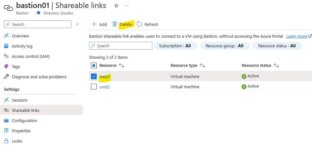Click the green Active icon for vm02
This screenshot has height=147, width=312.
coord(244,87)
